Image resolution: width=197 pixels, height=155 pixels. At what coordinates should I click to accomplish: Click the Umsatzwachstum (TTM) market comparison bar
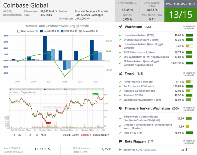189,35
